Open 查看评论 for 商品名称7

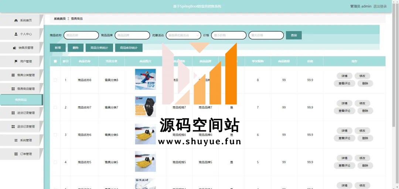pos(345,111)
